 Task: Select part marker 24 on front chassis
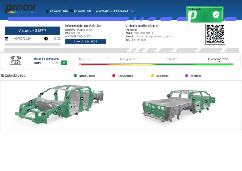coord(30,106)
